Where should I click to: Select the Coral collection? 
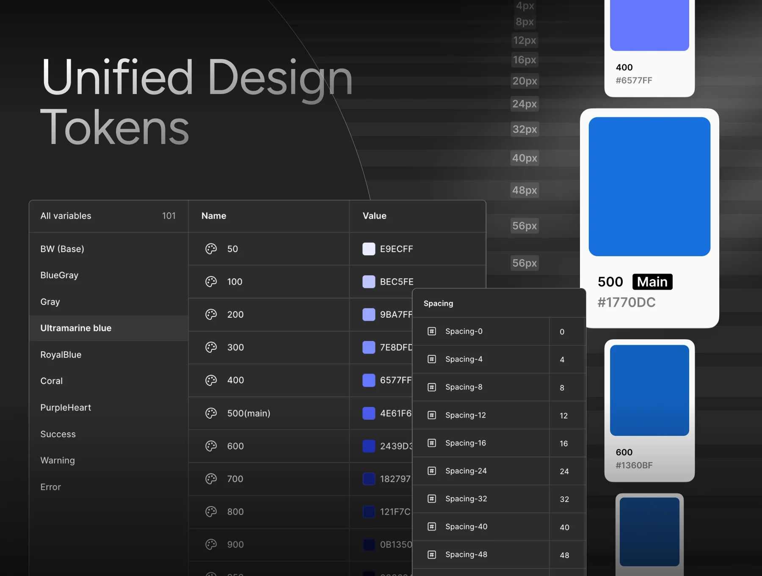(x=108, y=381)
